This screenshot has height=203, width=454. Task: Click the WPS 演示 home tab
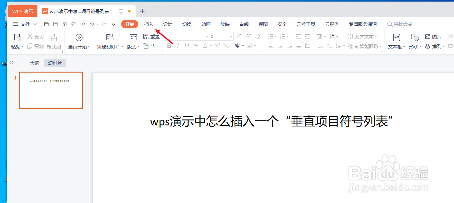(22, 11)
